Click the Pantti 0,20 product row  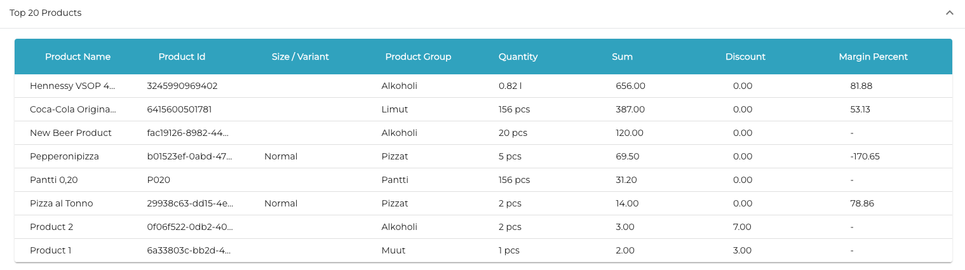coord(53,180)
